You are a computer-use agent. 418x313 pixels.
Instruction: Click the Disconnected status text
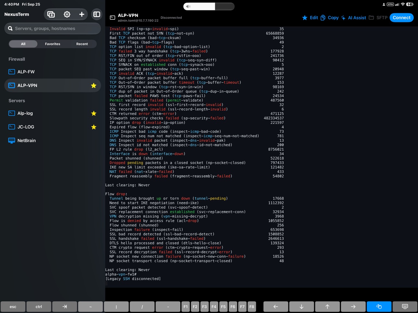coord(171,18)
